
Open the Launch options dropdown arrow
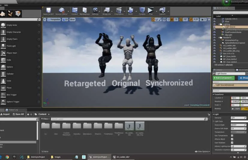click(168, 11)
